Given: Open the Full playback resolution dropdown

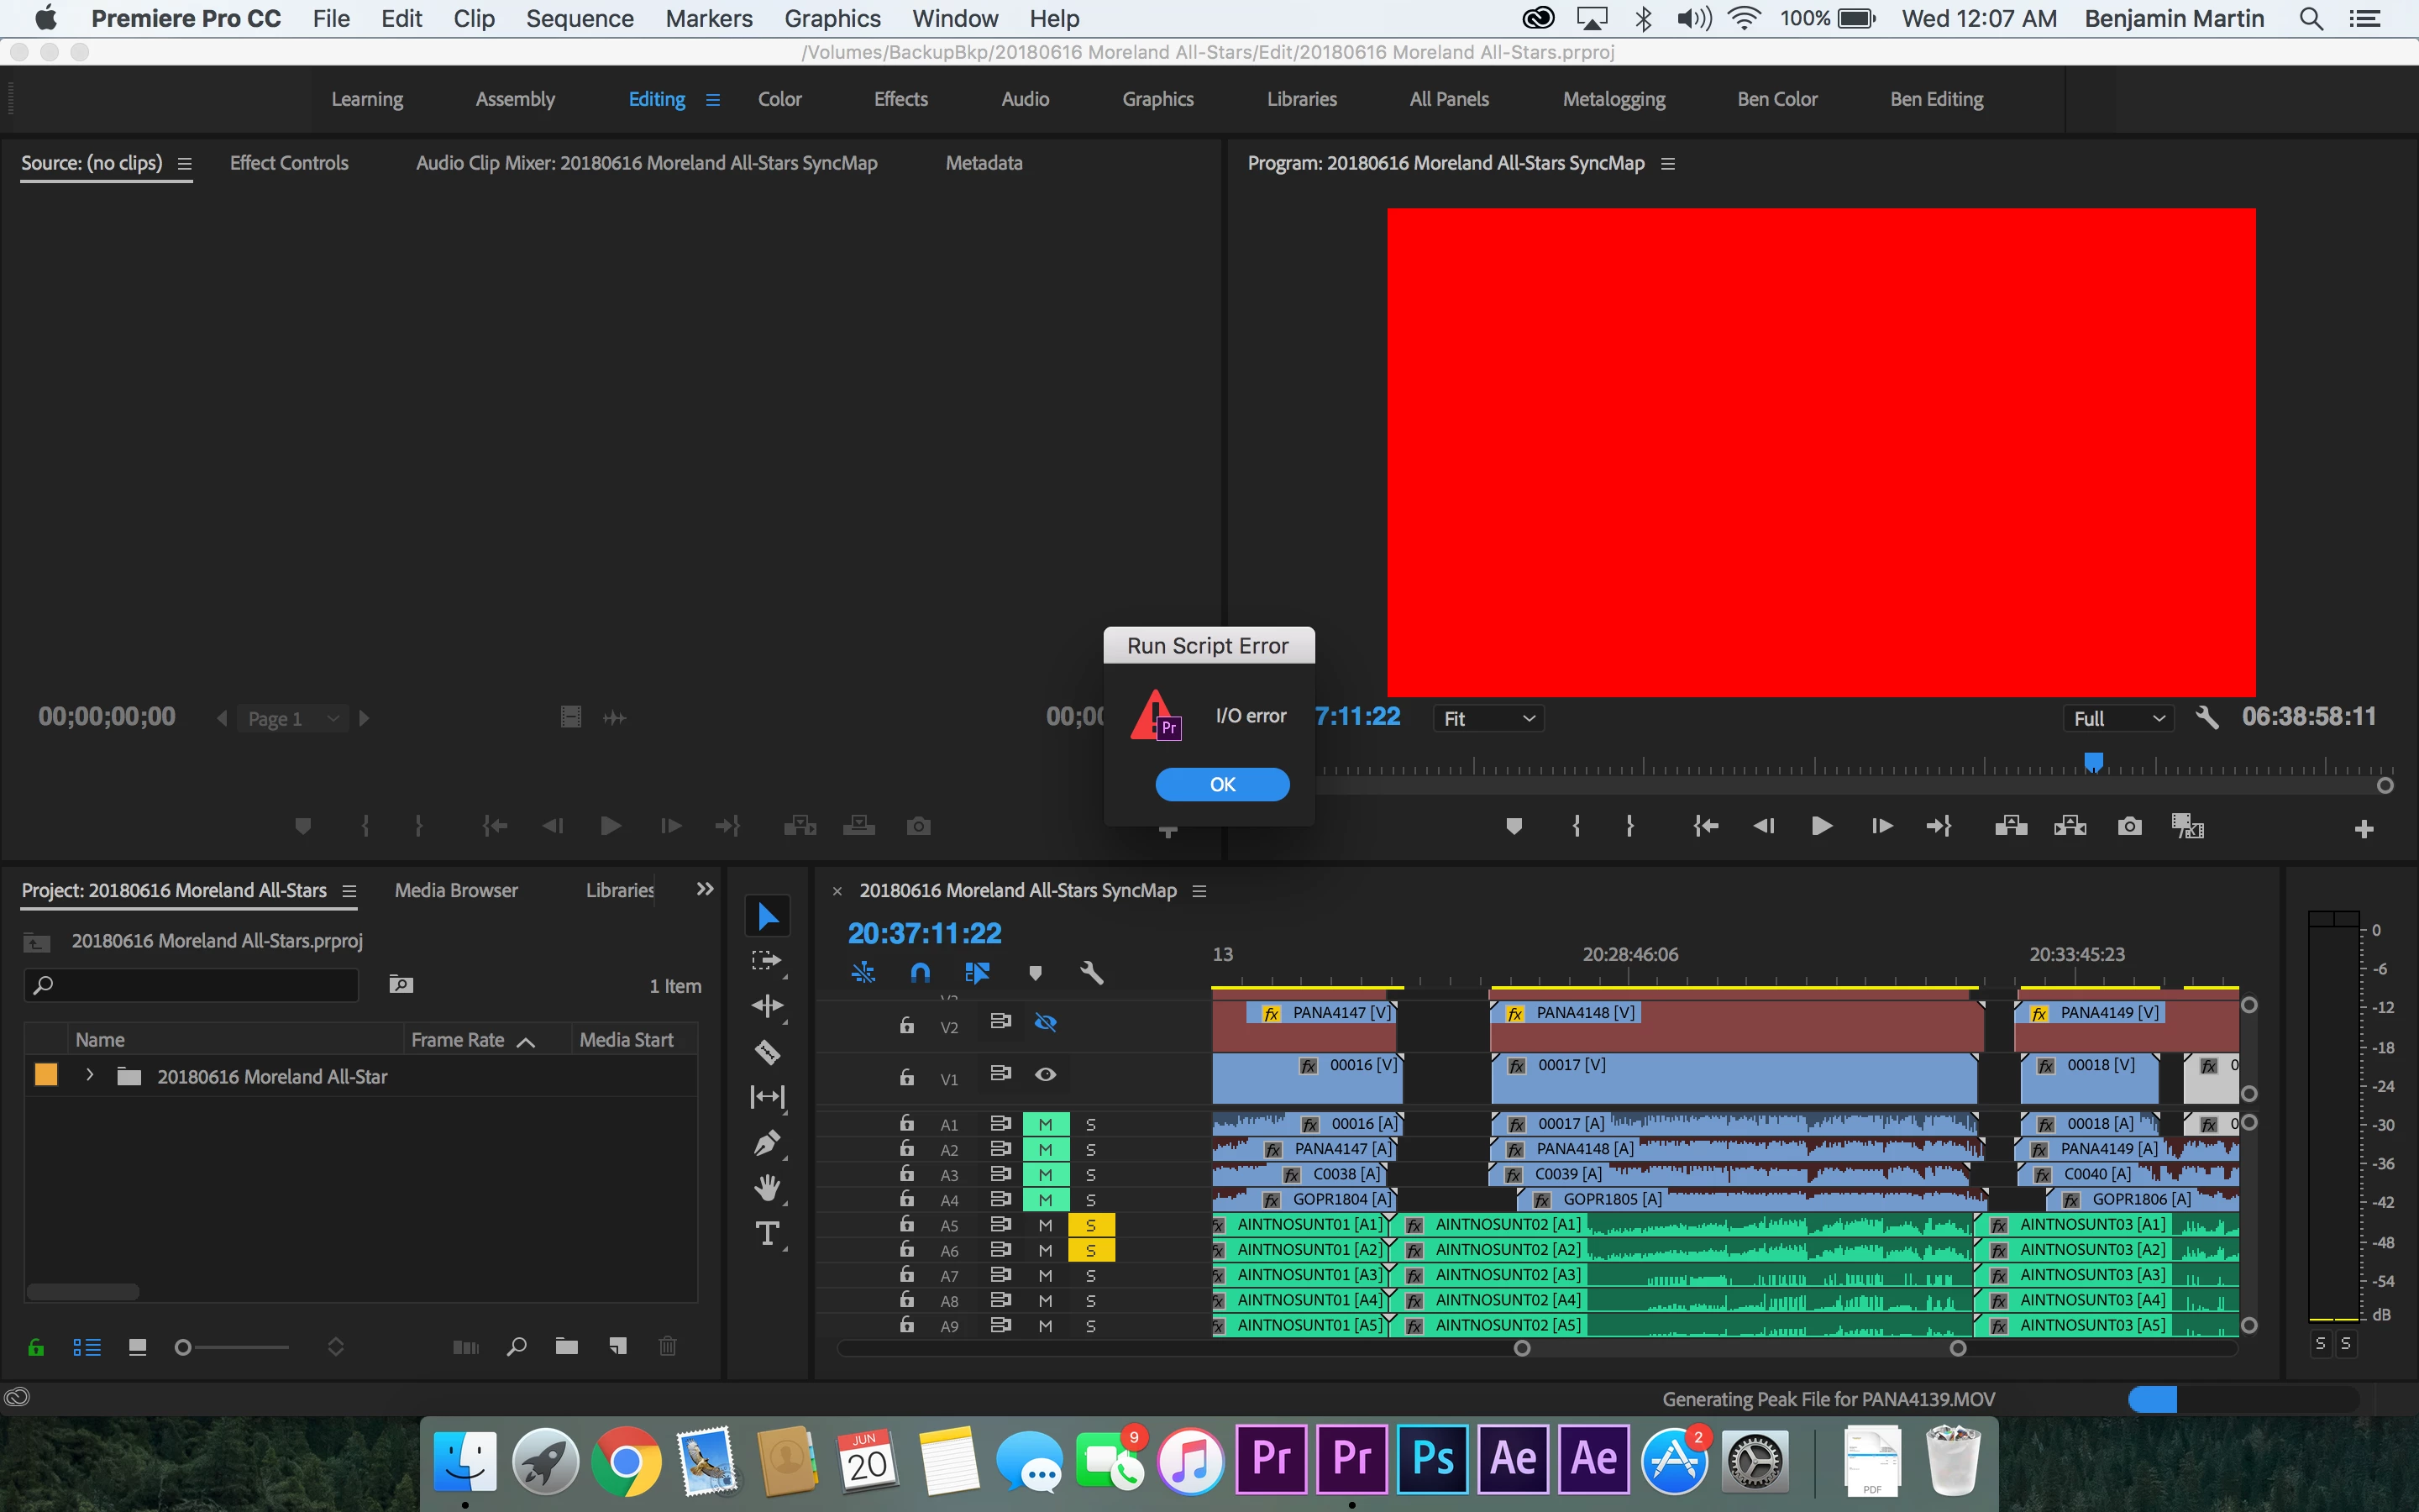Looking at the screenshot, I should pyautogui.click(x=2117, y=718).
